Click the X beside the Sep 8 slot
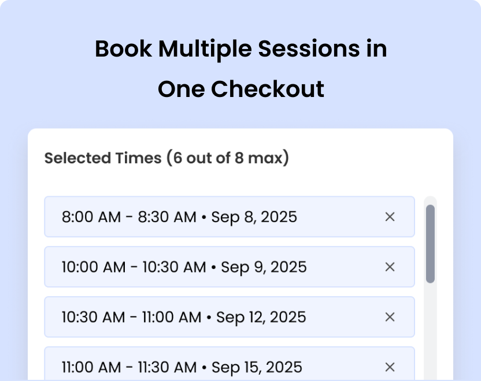The height and width of the screenshot is (381, 481). 390,217
